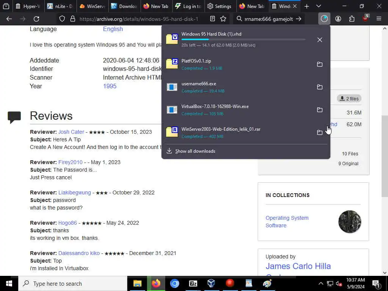Open the uBlock Origin extension icon
Viewport: 388px width, 291px height.
[365, 18]
